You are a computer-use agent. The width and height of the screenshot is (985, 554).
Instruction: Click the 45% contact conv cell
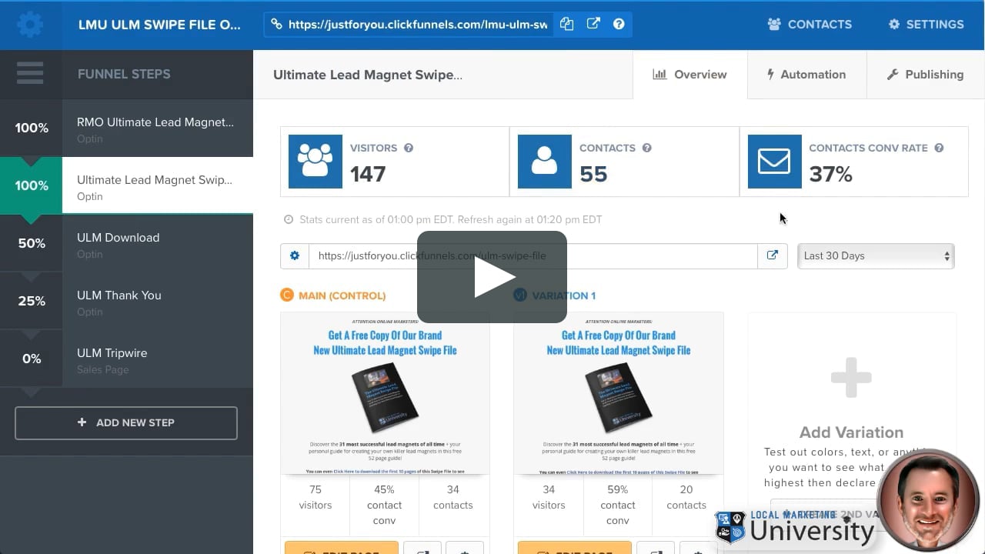pyautogui.click(x=384, y=505)
